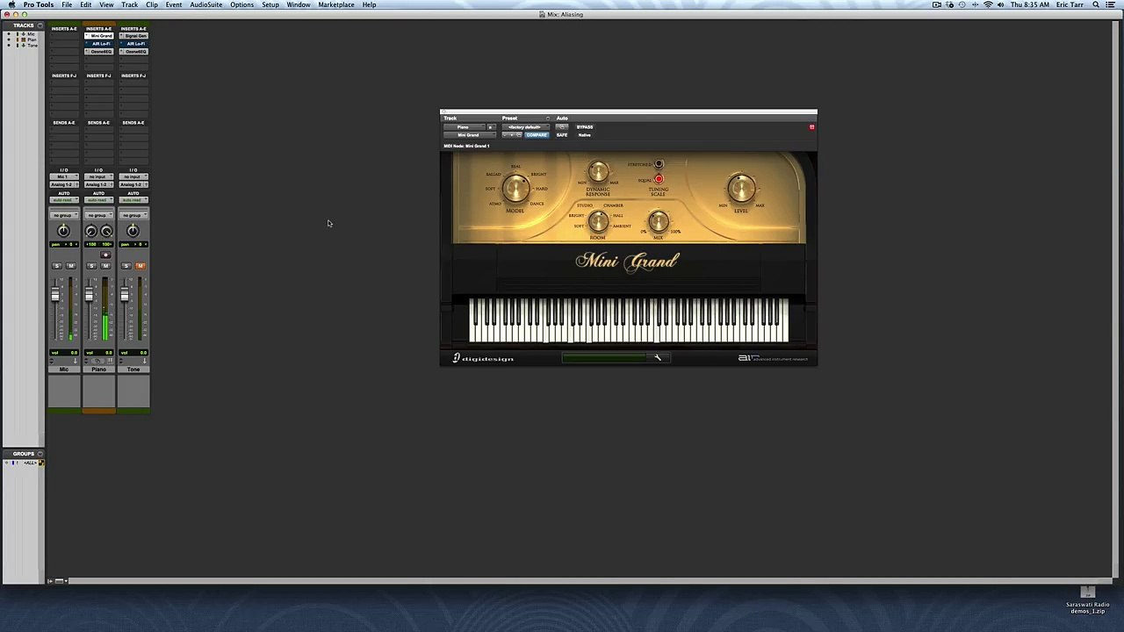Open Piano track automation mode selector

point(98,200)
